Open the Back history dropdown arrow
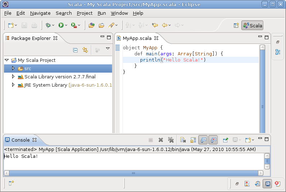Image resolution: width=286 pixels, height=192 pixels. (170, 25)
